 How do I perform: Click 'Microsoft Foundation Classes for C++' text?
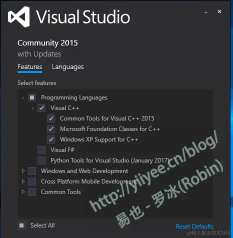tap(110, 129)
